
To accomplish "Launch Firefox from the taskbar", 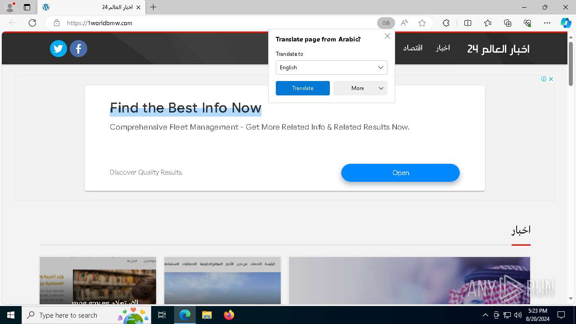I will click(229, 315).
